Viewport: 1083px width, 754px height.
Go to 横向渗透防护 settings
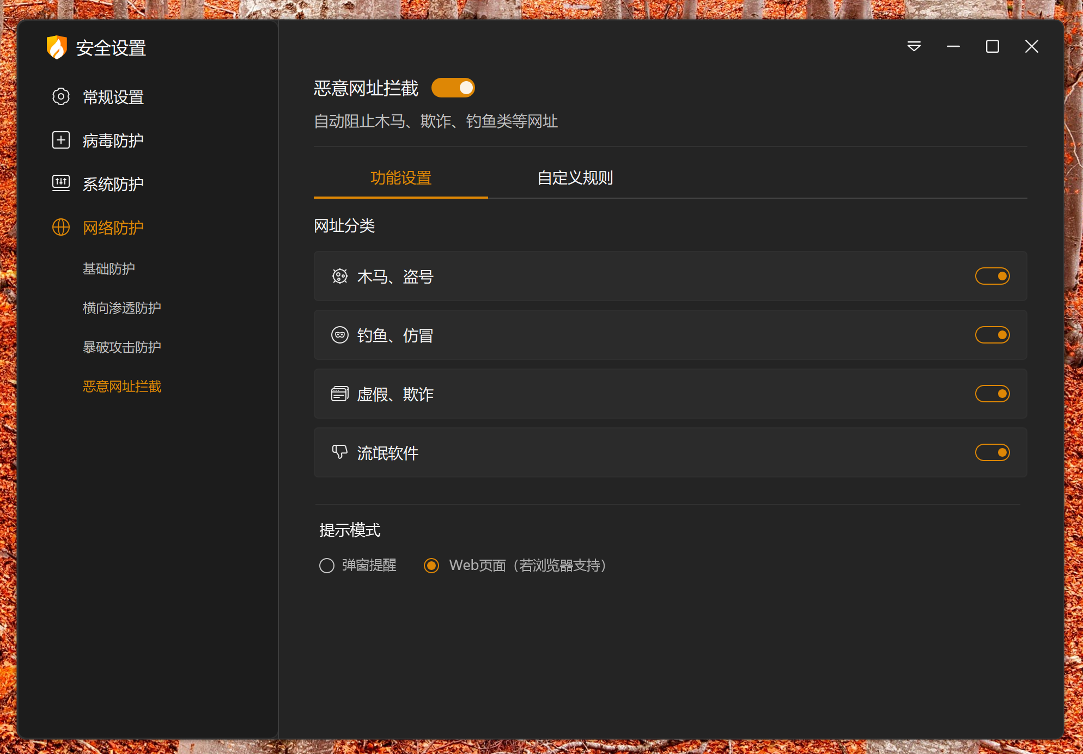tap(121, 308)
